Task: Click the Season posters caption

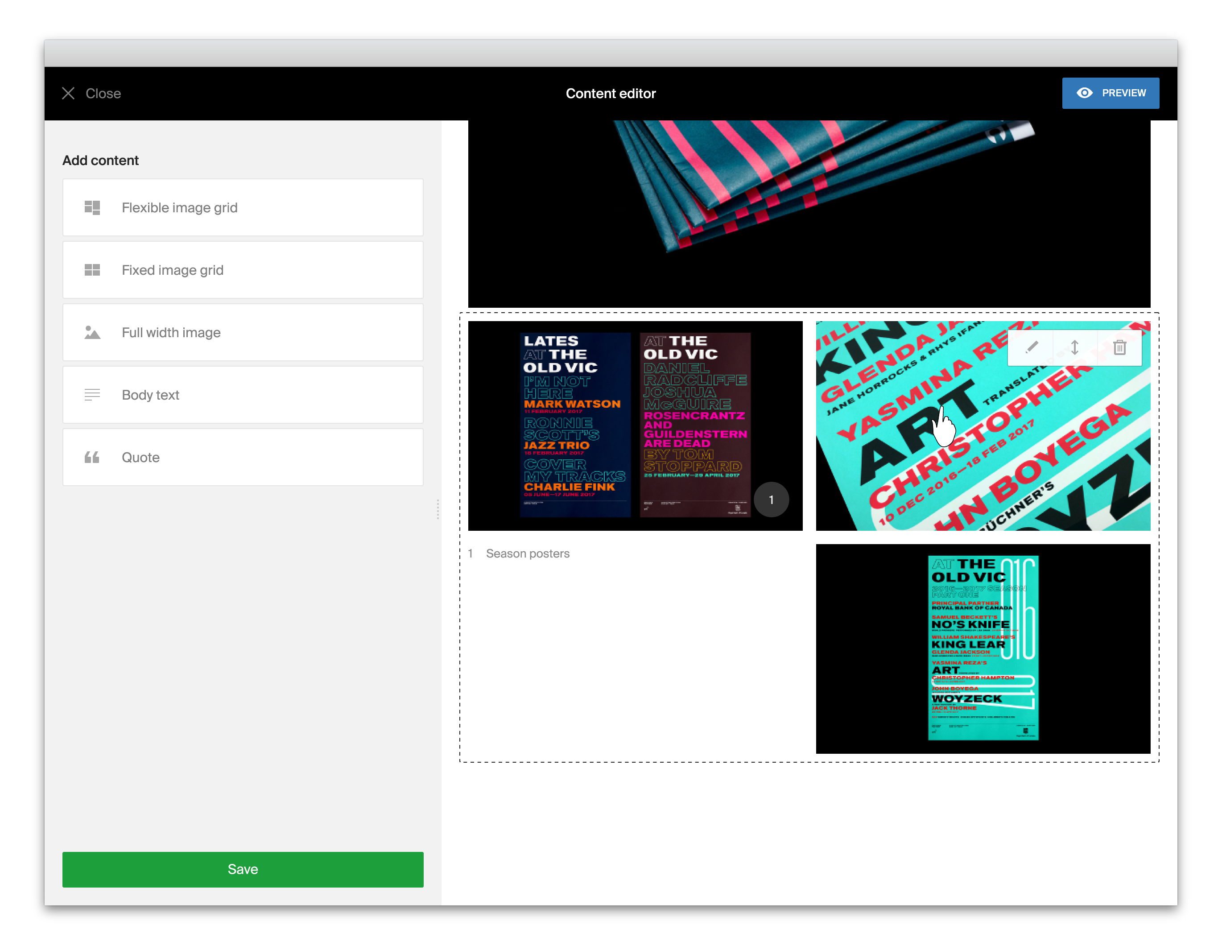Action: 528,553
